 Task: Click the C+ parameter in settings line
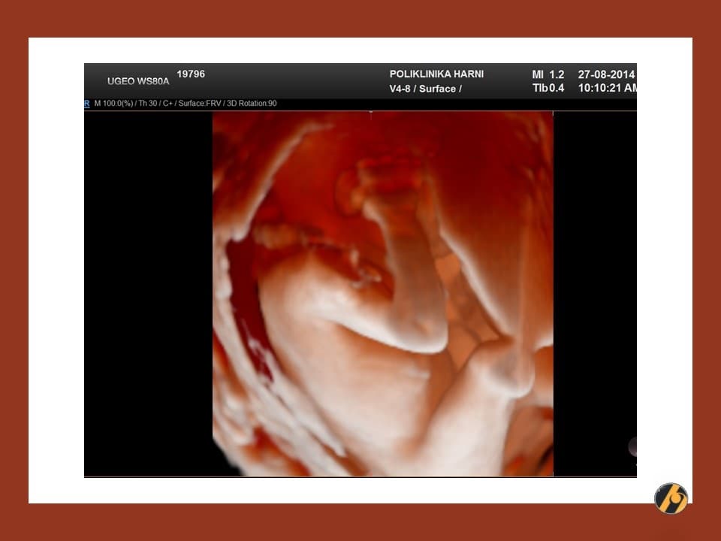(x=167, y=103)
